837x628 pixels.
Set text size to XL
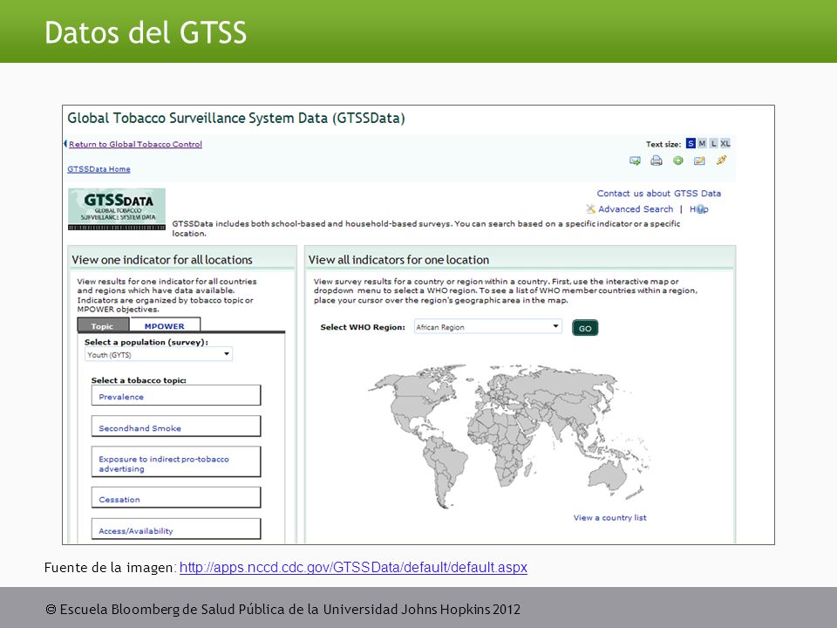coord(725,144)
